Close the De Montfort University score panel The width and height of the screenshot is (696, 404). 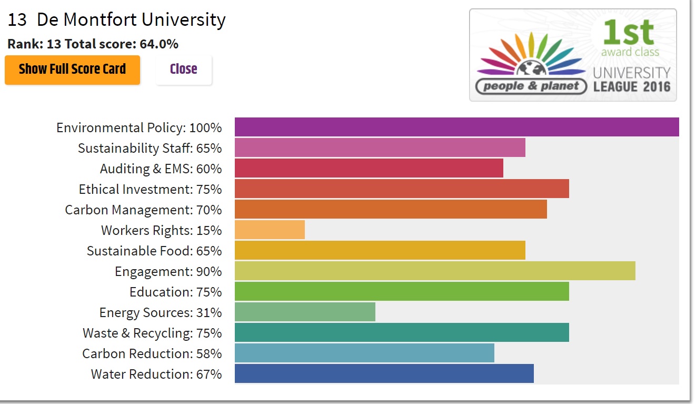[x=183, y=70]
